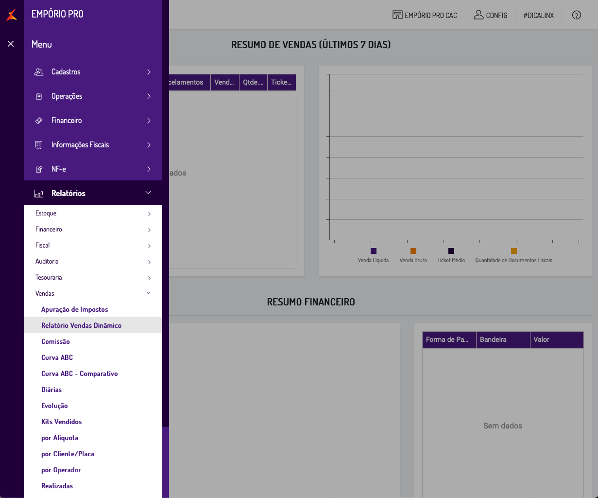Toggle Ticket Médio legend swatch
The height and width of the screenshot is (498, 598).
(451, 251)
